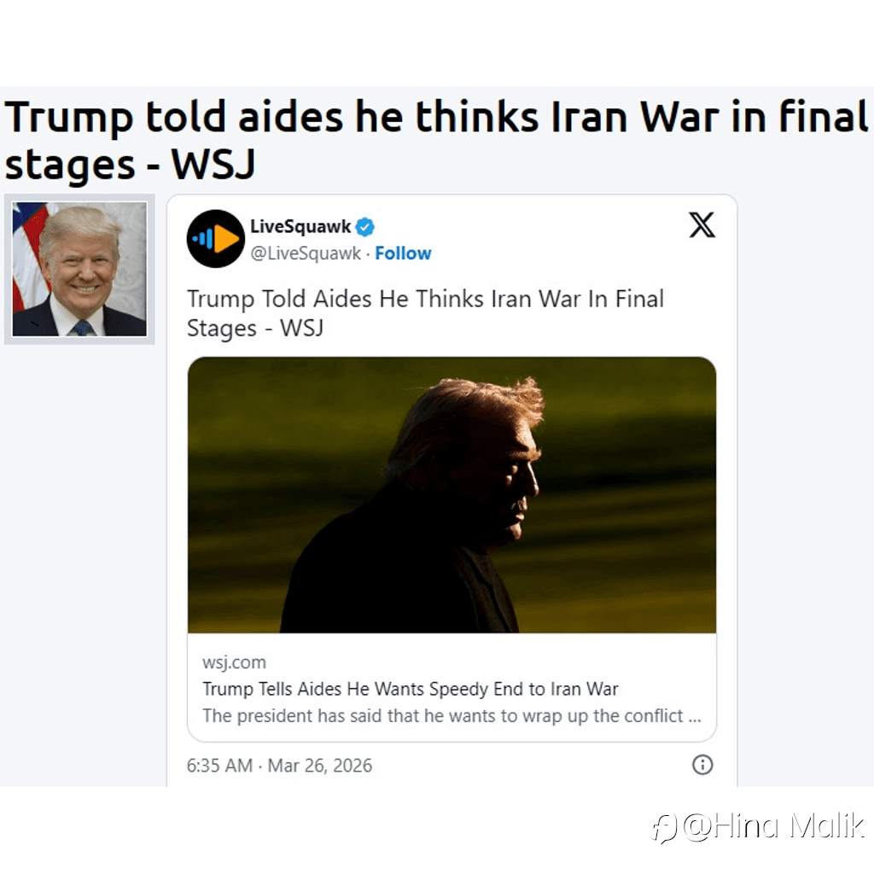Click the article description preview text

452,716
